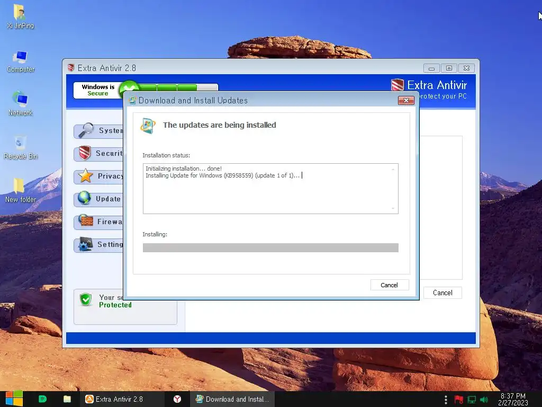The height and width of the screenshot is (407, 542).
Task: Open the Windows Start button
Action: (14, 399)
